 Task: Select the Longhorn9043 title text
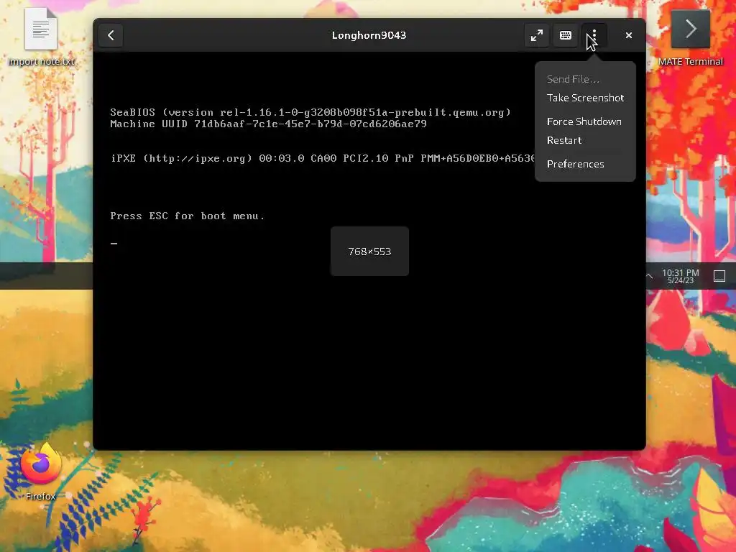pyautogui.click(x=369, y=35)
